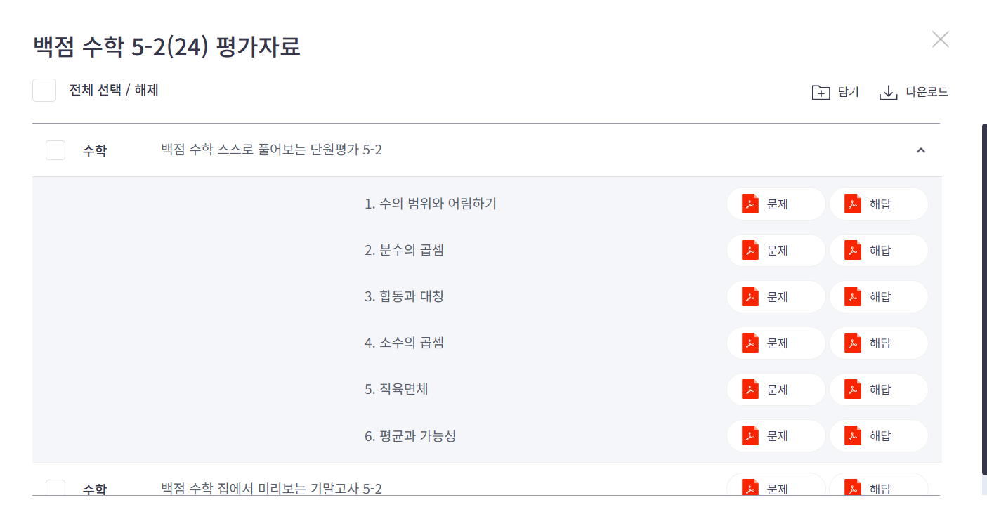The height and width of the screenshot is (526, 987).
Task: Open the 문제 PDF for 합동과 대칭
Action: (x=776, y=296)
